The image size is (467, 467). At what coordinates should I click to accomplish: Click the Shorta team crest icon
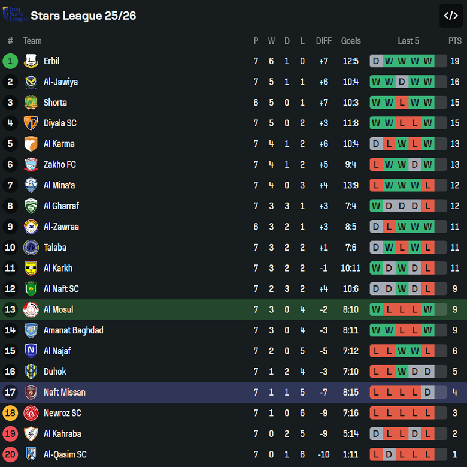point(31,103)
